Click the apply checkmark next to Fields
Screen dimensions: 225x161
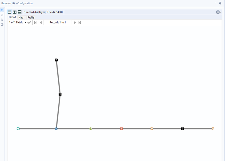coord(29,23)
